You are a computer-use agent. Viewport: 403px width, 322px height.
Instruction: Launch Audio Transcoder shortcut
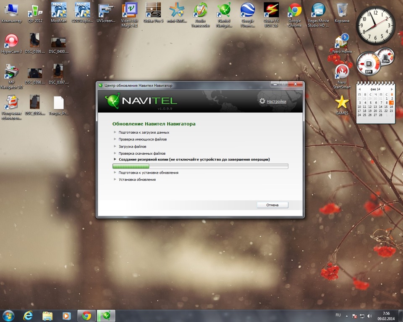[x=201, y=16]
